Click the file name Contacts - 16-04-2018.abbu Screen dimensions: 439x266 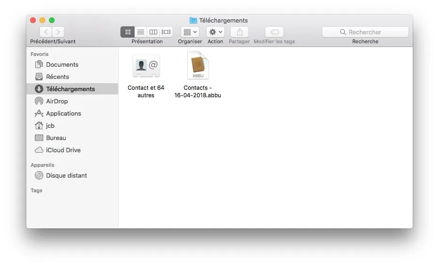point(198,92)
